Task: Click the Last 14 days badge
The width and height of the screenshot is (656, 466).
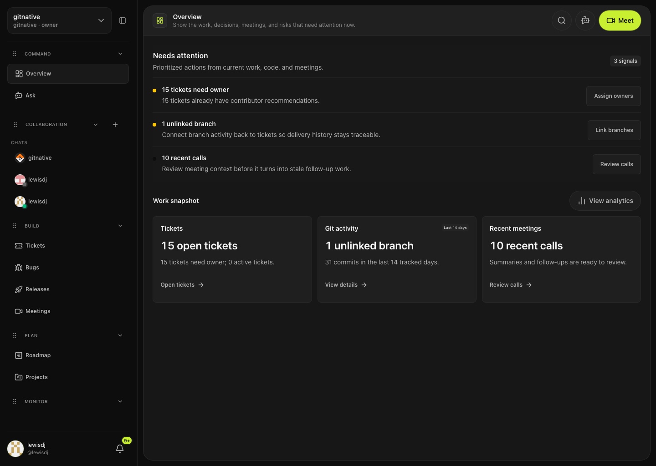Action: coord(455,228)
